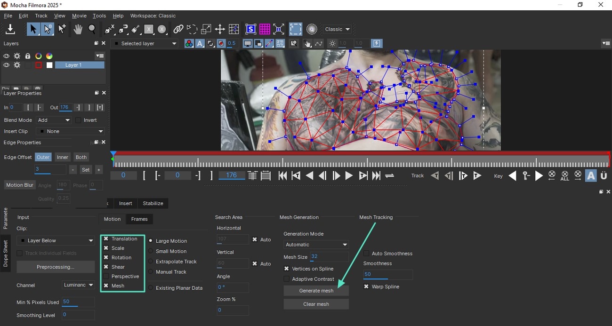Open the Layers panel options menu
Screen dimensions: 612x326
click(x=100, y=56)
